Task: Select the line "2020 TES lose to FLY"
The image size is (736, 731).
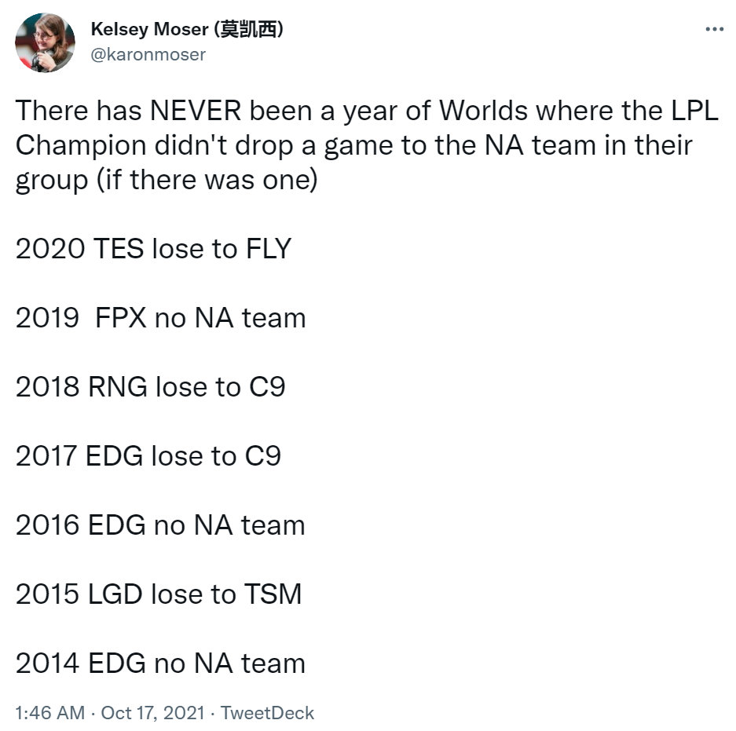Action: (153, 248)
